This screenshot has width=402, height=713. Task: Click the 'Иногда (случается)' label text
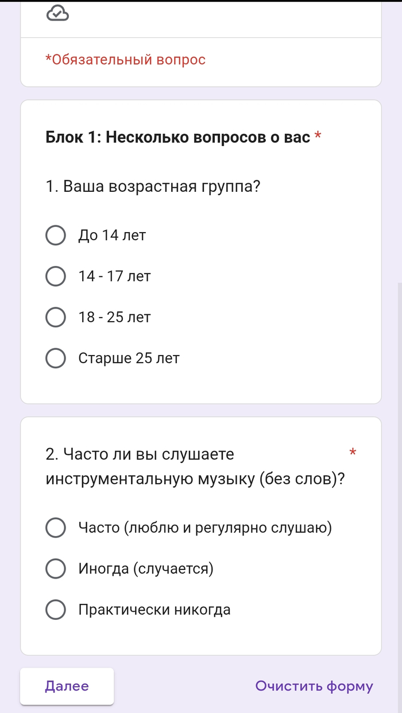[146, 569]
